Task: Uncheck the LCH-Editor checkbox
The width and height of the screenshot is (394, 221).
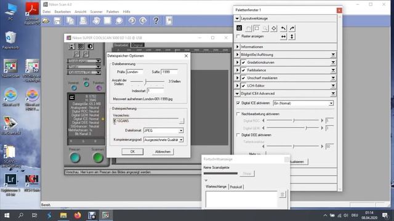Action: click(x=243, y=86)
